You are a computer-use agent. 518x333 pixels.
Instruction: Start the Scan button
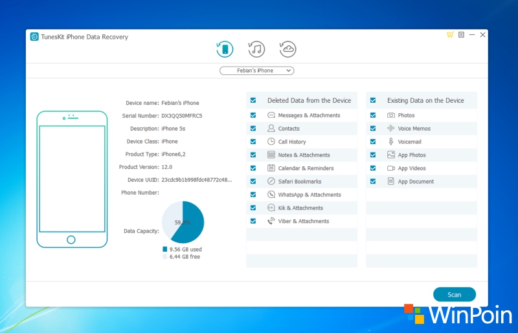(455, 294)
